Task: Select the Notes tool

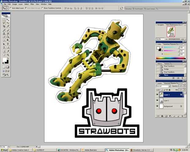Action: [x=4, y=51]
